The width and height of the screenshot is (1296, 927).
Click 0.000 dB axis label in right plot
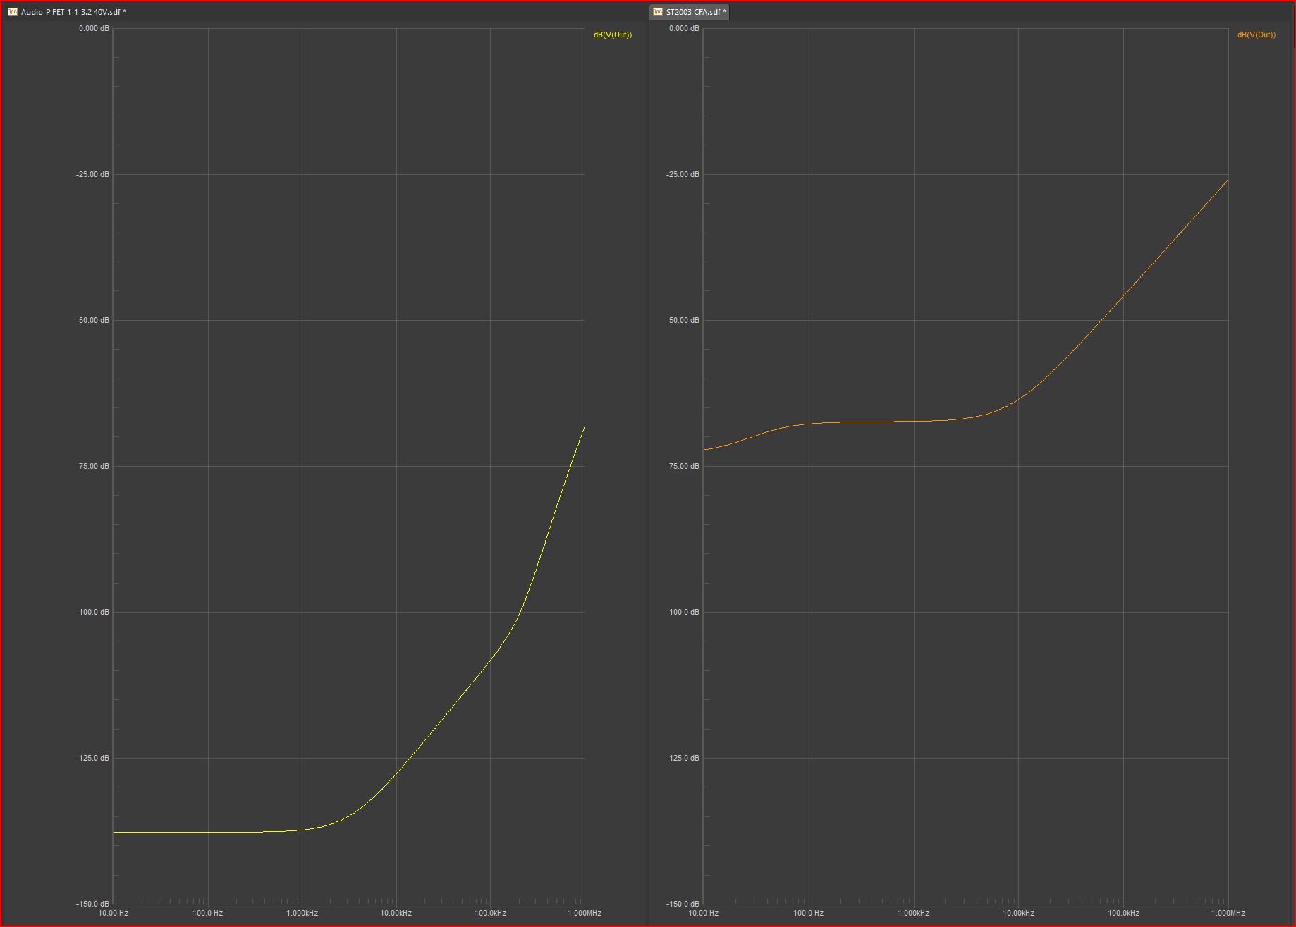(684, 28)
